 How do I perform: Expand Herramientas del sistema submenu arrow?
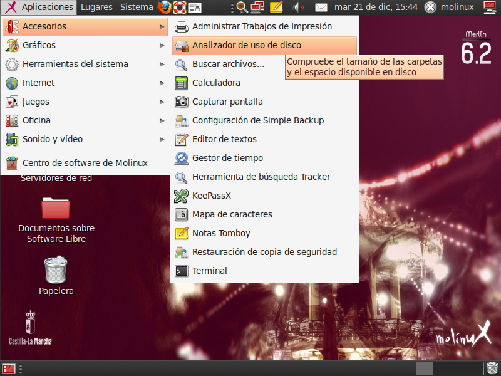[162, 65]
